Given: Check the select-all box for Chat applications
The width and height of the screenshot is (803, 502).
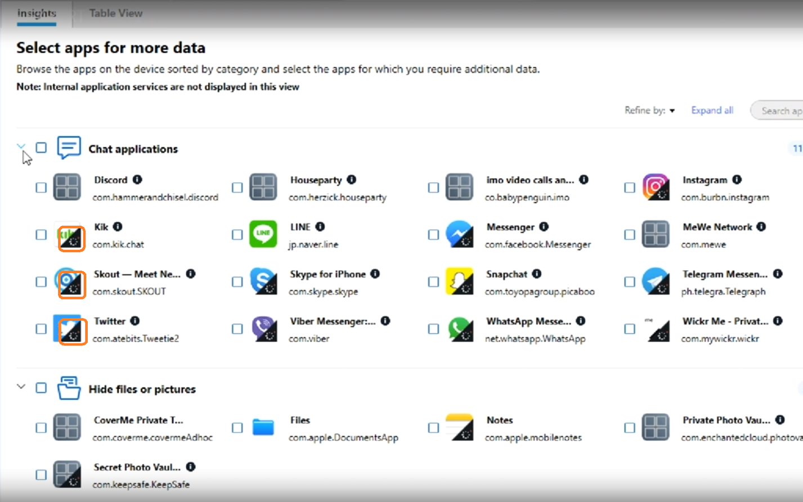Looking at the screenshot, I should [41, 147].
